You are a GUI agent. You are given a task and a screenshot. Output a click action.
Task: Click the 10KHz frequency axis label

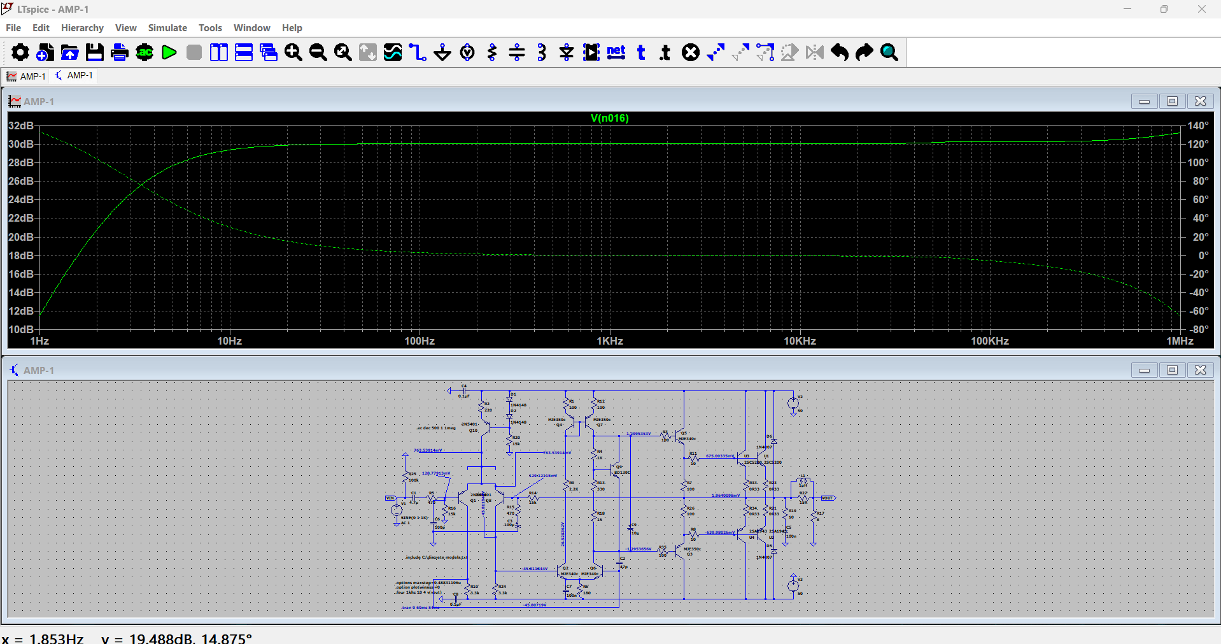coord(800,341)
